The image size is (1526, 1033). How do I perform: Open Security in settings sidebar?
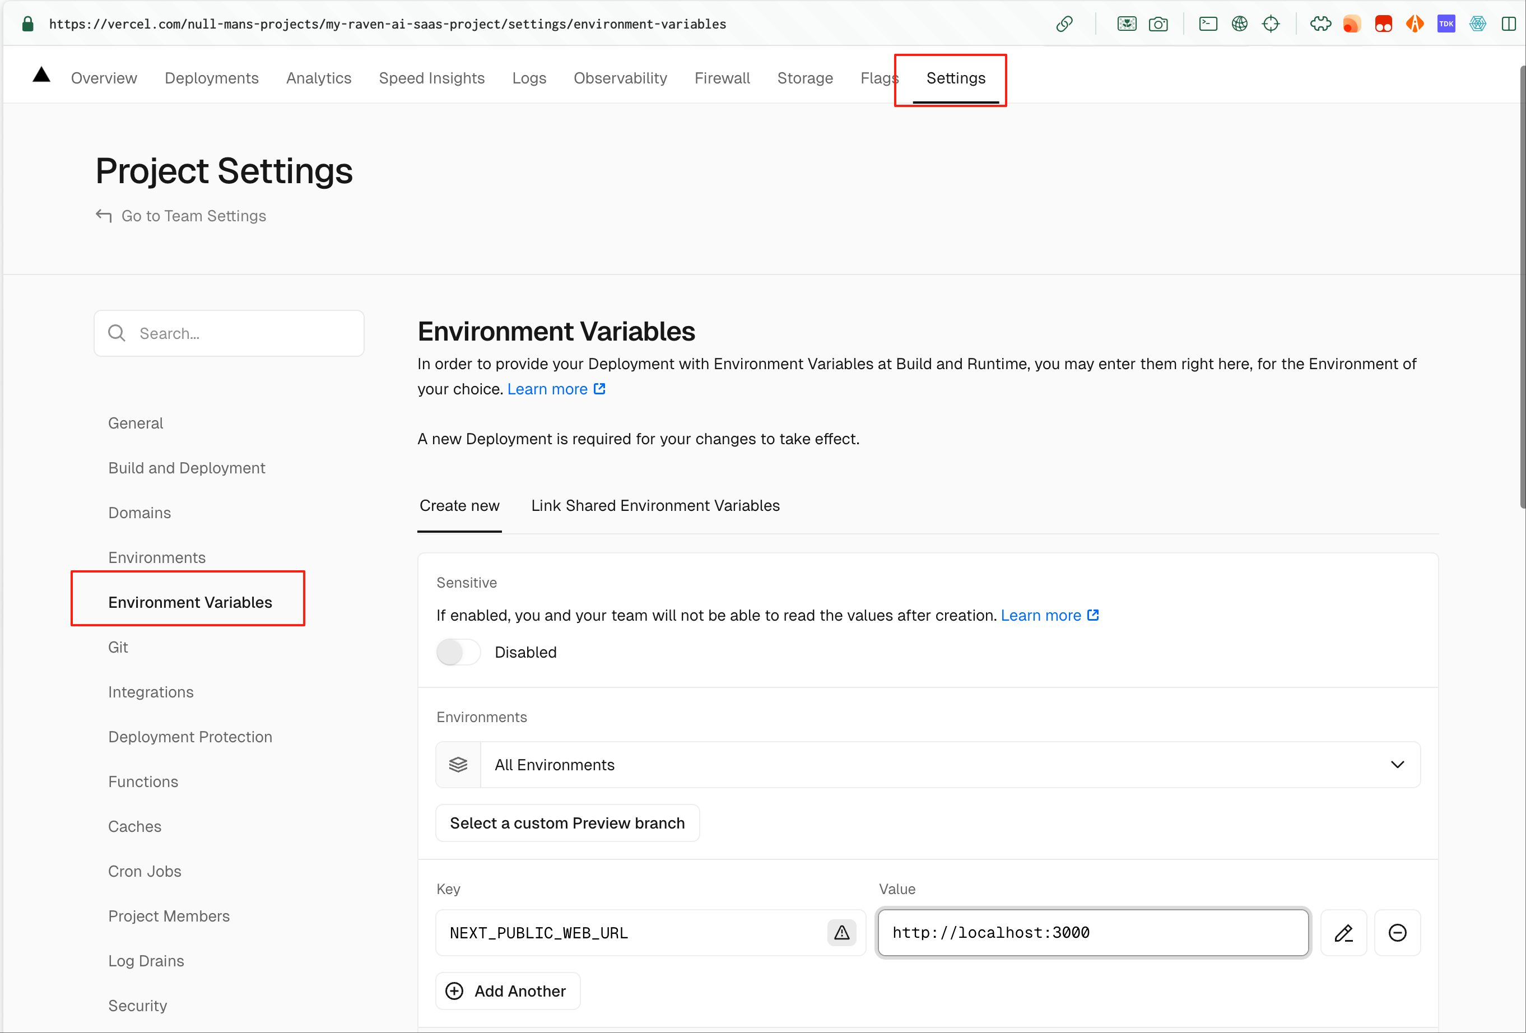point(137,1006)
